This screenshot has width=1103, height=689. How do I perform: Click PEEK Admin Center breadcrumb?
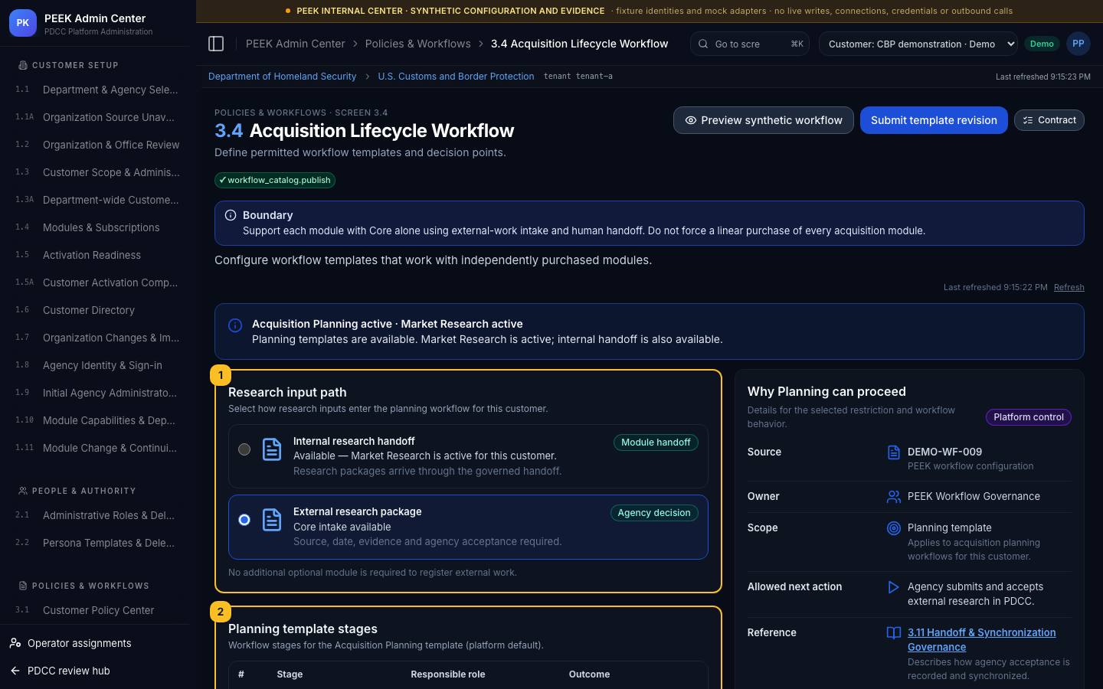point(295,44)
